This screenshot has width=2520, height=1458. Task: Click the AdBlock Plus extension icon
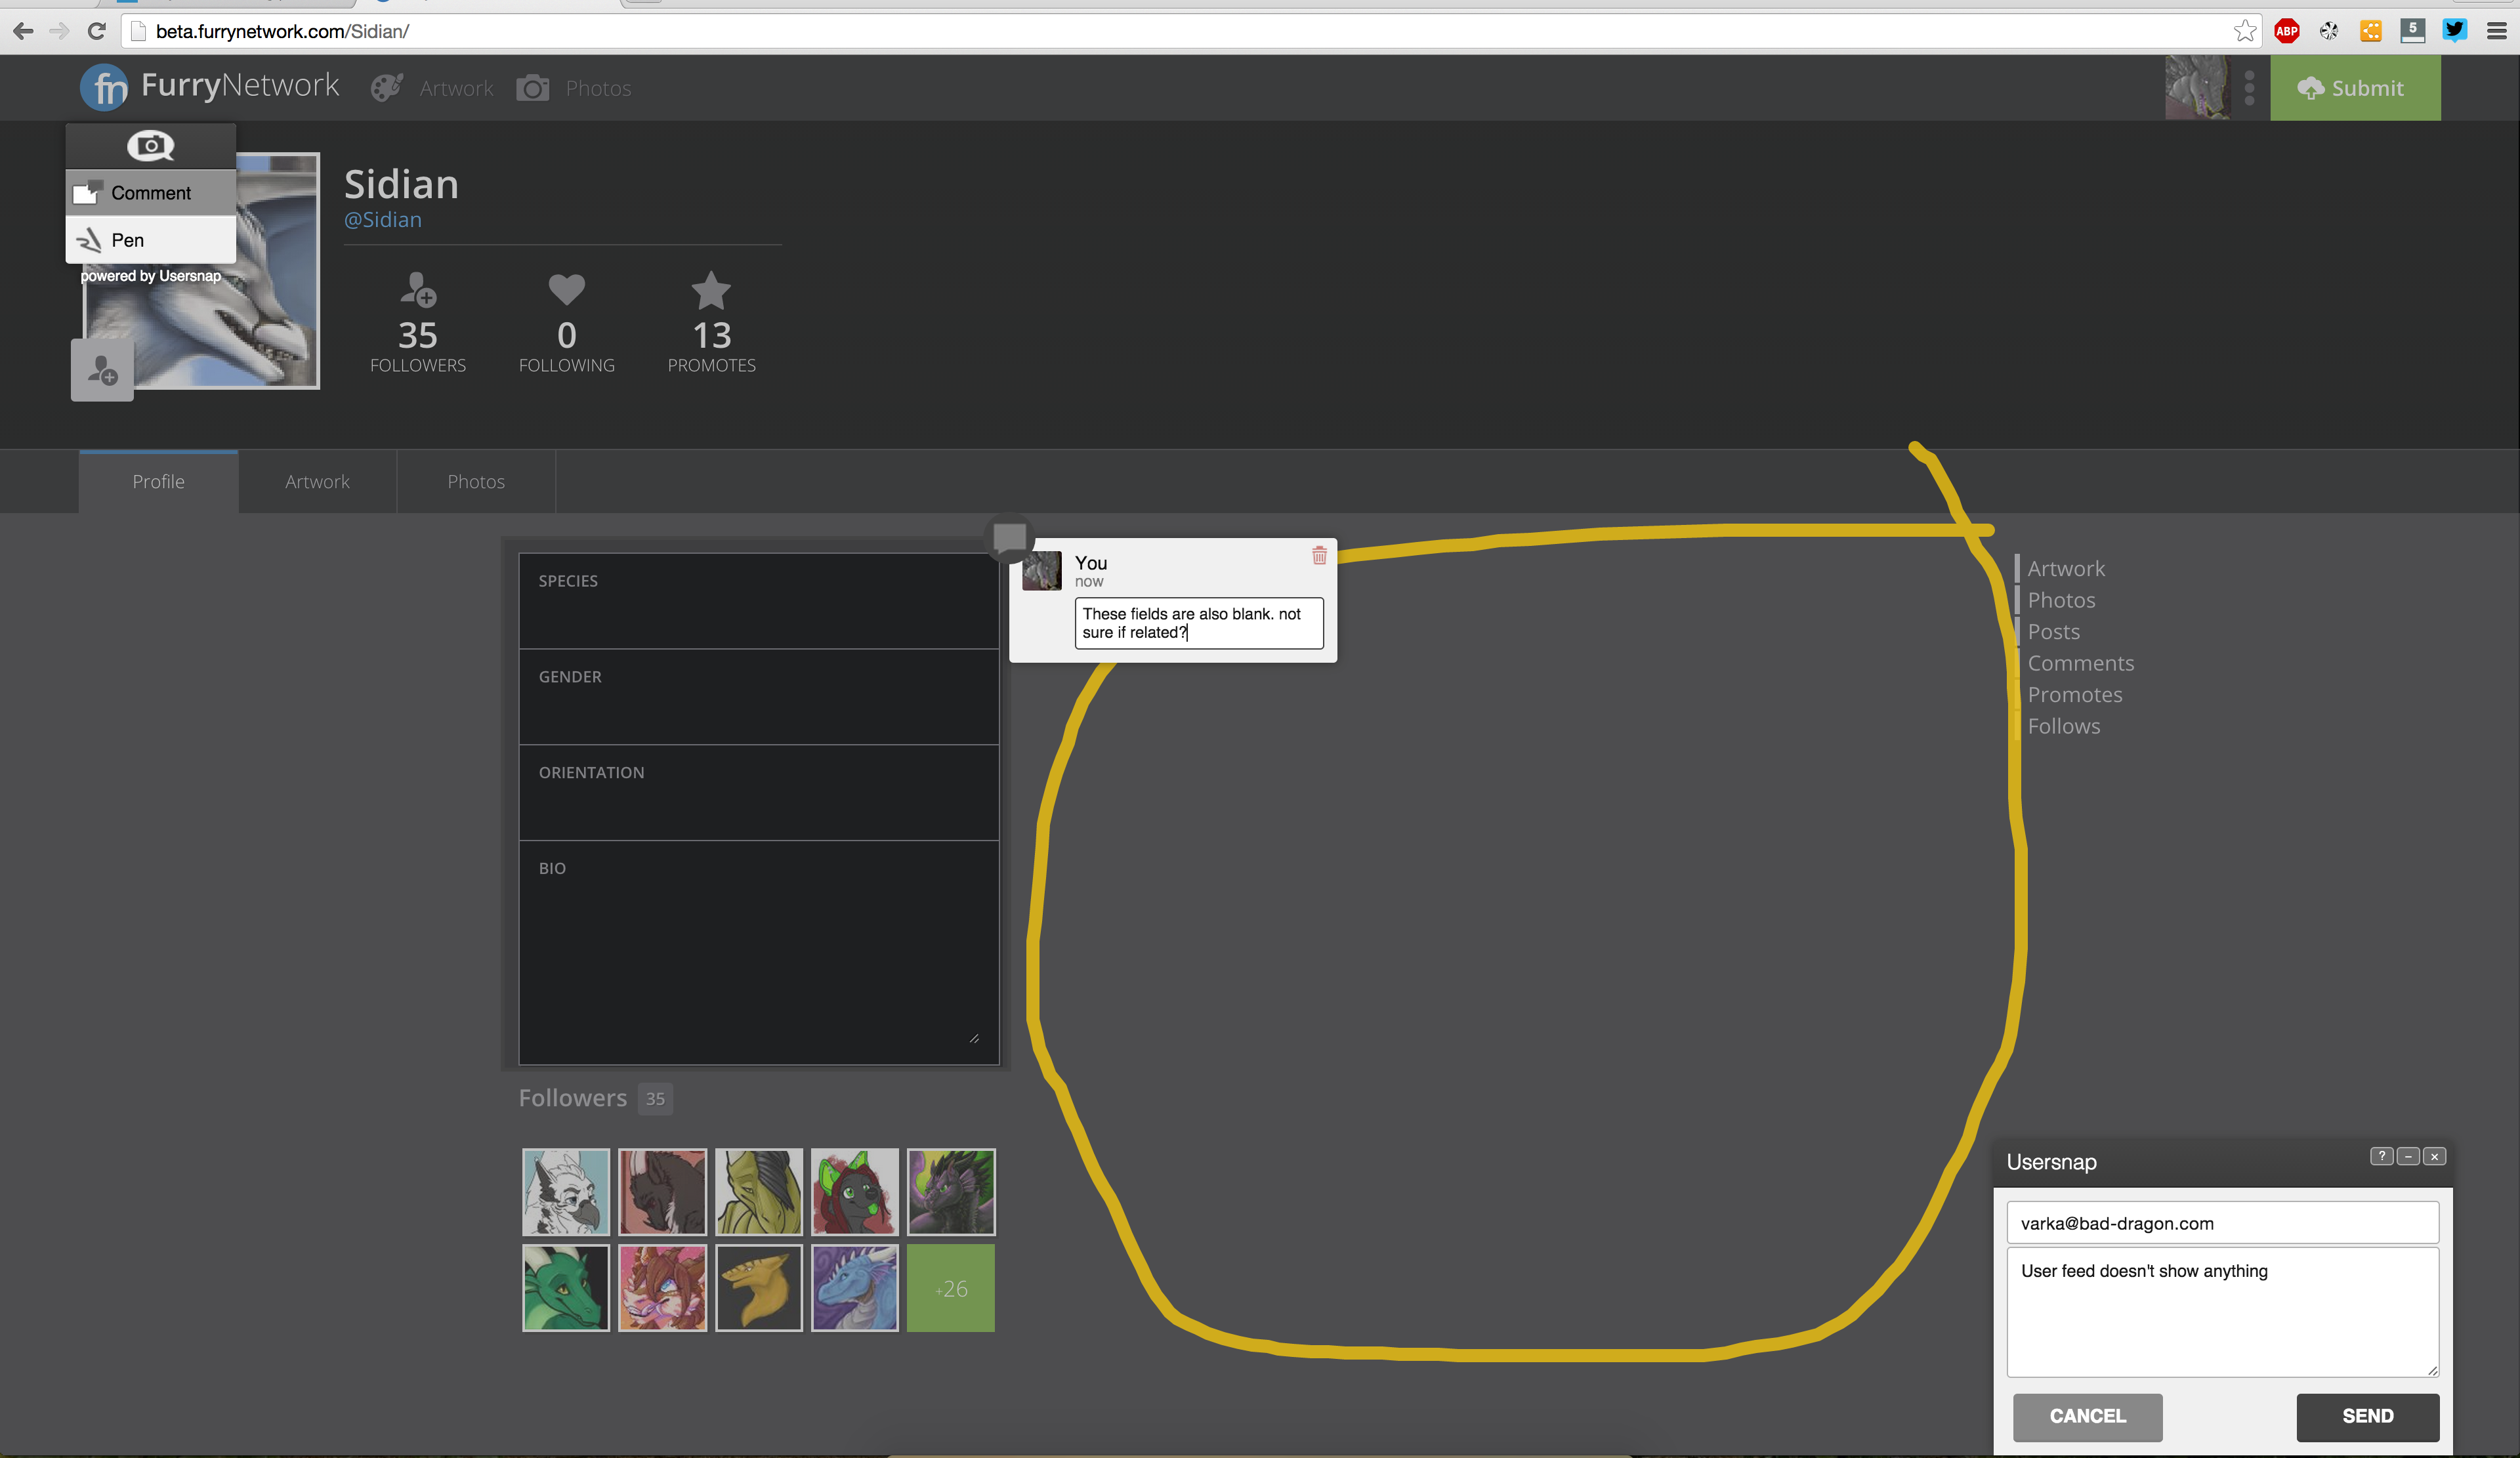(x=2286, y=31)
